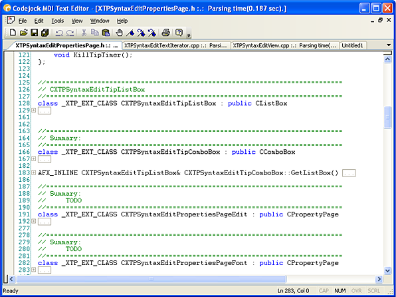Screen dimensions: 396x297
Task: Click the first flag icon with arrow
Action: point(141,33)
